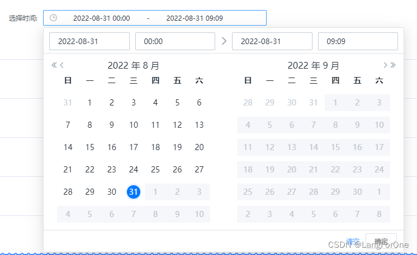Jump to next year with double-right arrow
The width and height of the screenshot is (417, 255).
[393, 65]
